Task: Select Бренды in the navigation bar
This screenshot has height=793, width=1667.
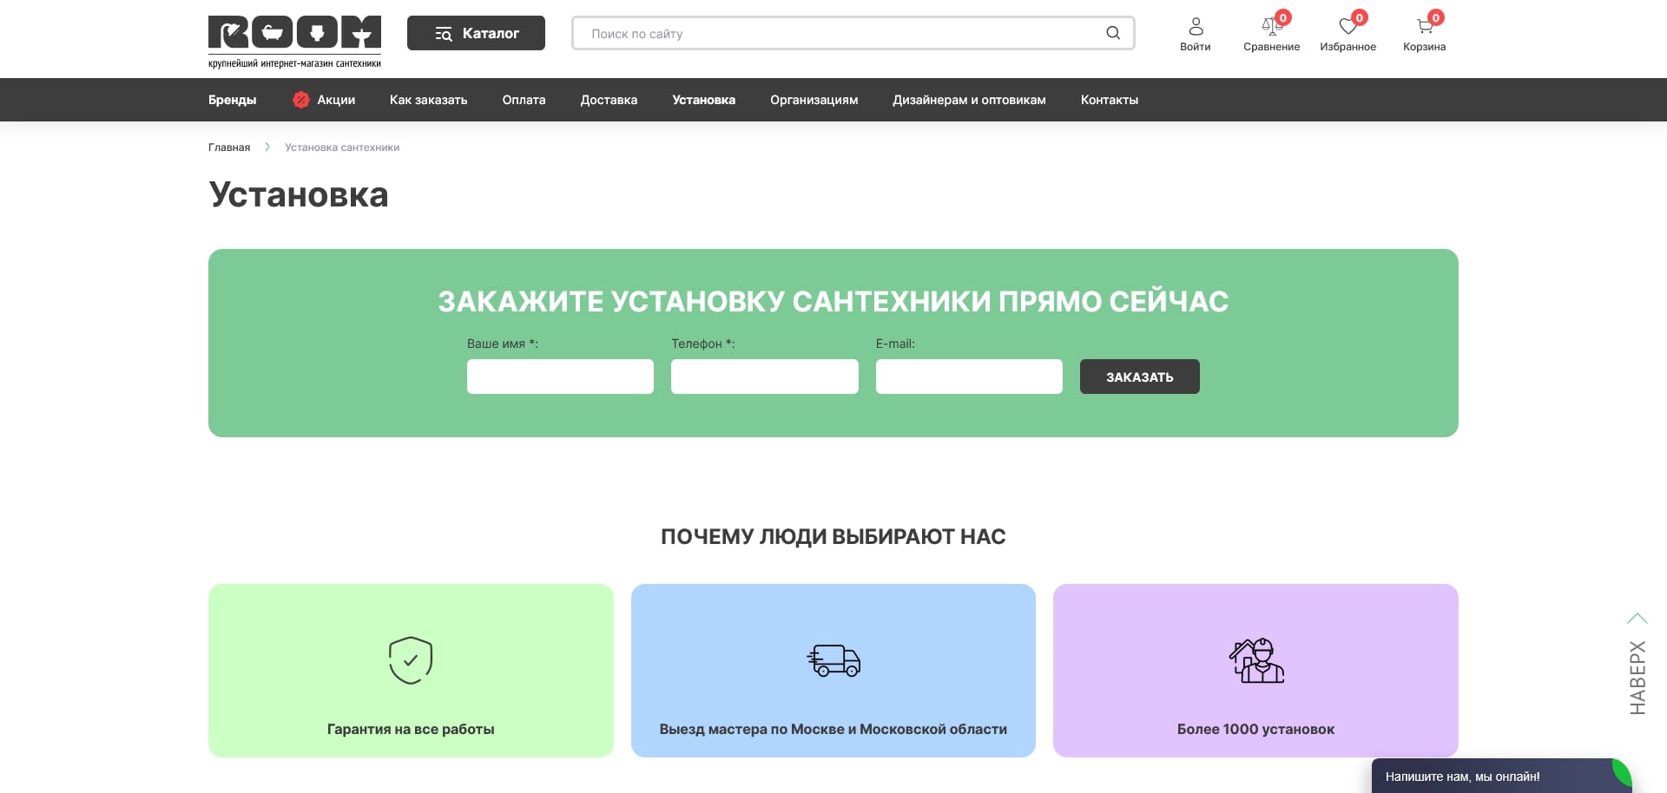Action: (x=232, y=100)
